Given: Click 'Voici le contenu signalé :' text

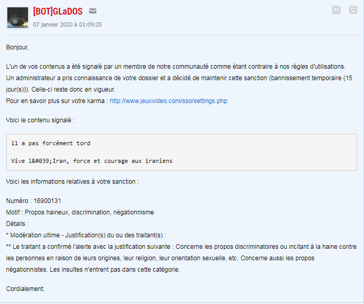Looking at the screenshot, I should click(x=41, y=120).
